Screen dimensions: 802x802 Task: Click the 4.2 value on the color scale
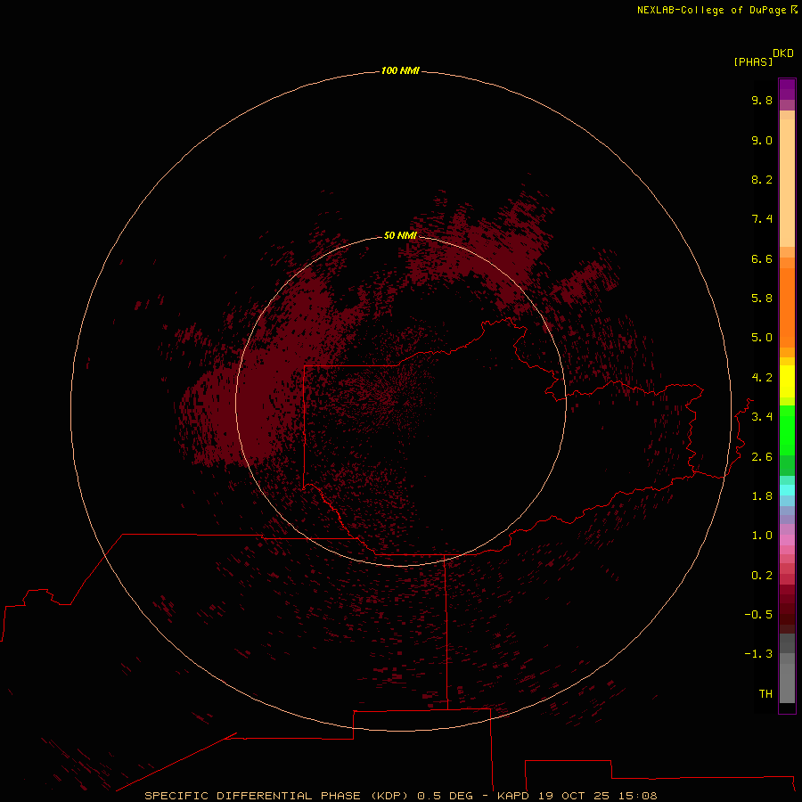click(x=762, y=378)
